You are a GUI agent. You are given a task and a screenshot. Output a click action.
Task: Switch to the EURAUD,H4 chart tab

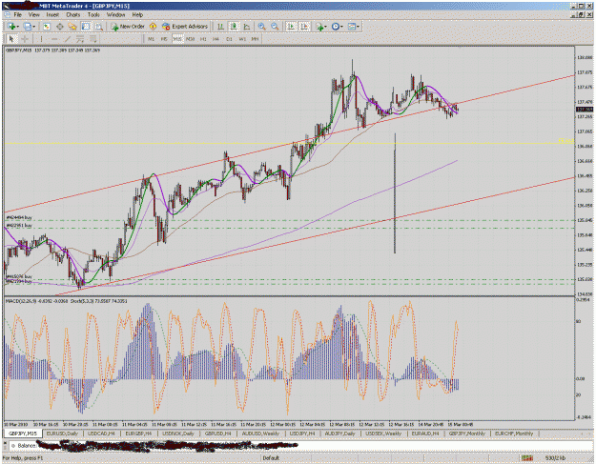pyautogui.click(x=425, y=434)
